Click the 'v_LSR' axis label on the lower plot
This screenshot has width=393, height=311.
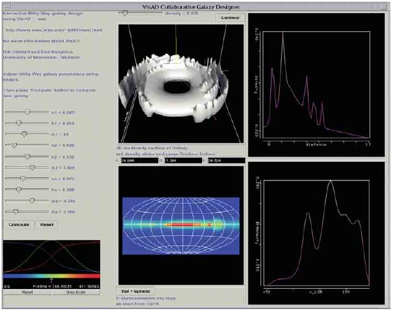[x=316, y=292]
